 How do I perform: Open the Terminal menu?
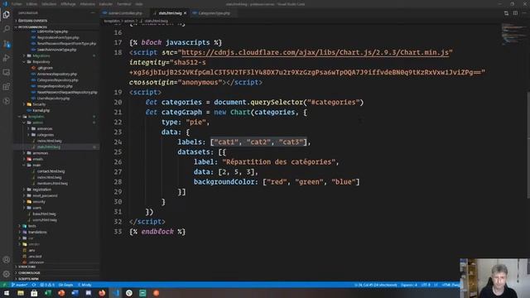123,4
